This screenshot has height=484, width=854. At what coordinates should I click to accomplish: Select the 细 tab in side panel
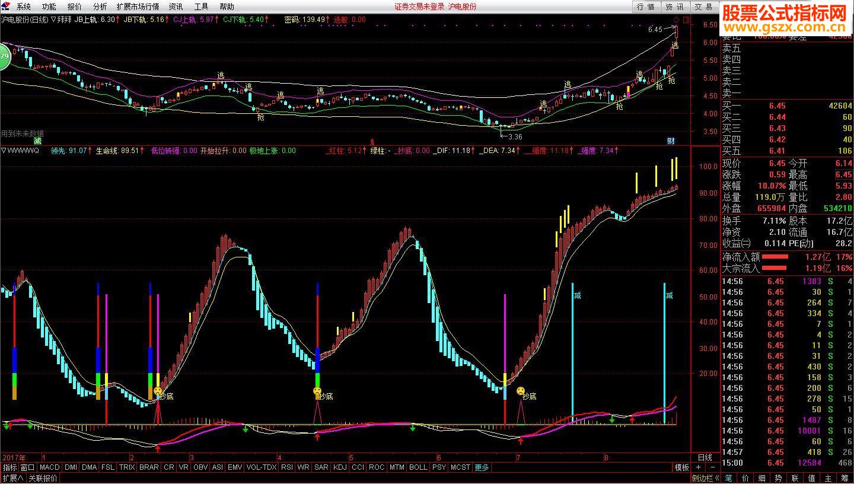[762, 478]
